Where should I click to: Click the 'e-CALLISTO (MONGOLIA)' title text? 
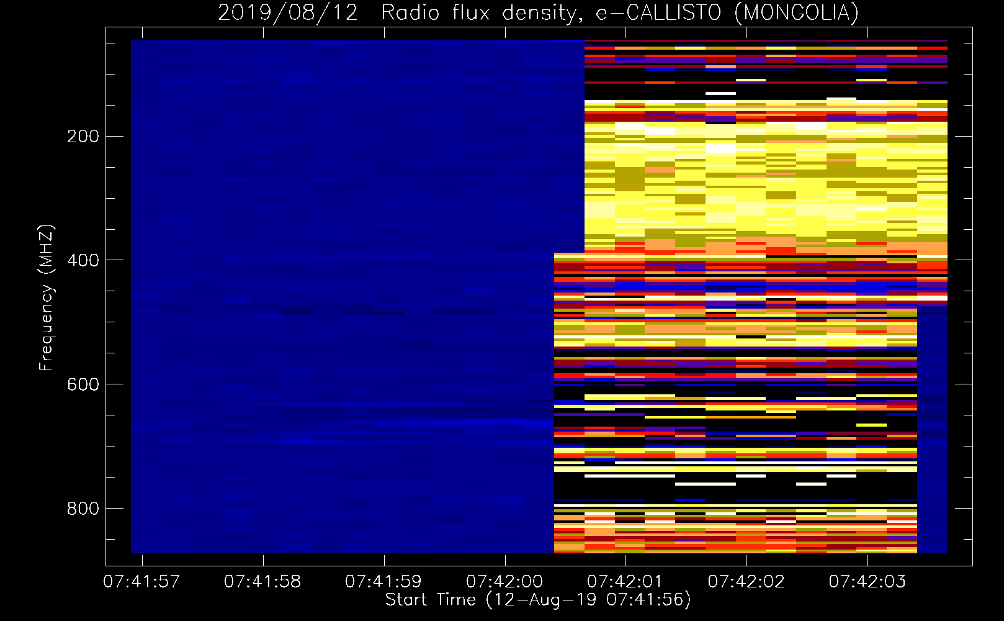click(x=727, y=13)
